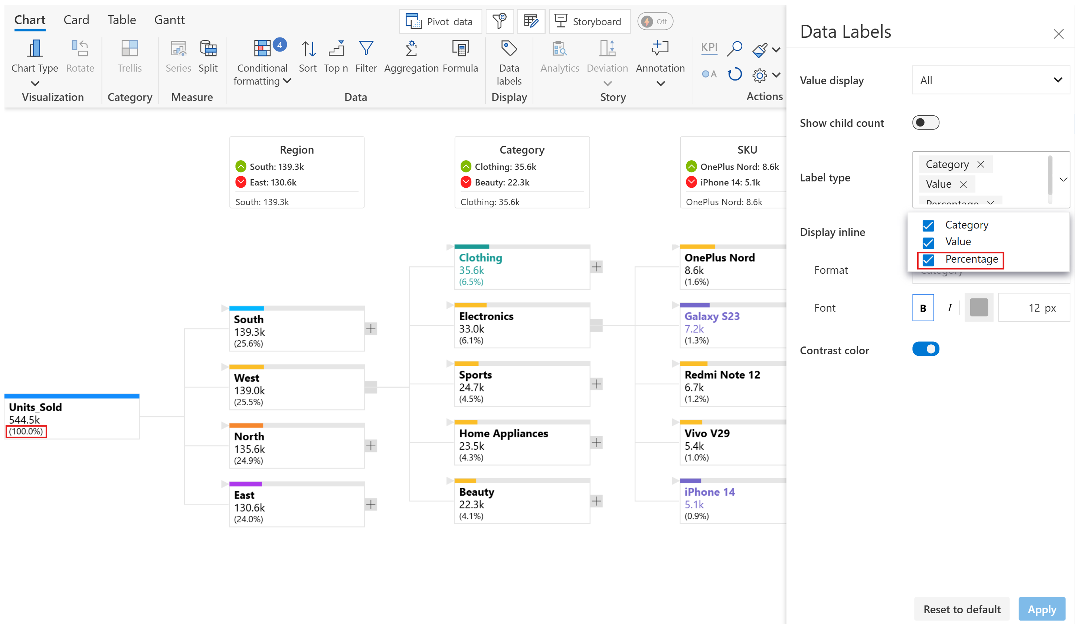Expand the Chart Type dropdown
1086x624 pixels.
point(35,83)
